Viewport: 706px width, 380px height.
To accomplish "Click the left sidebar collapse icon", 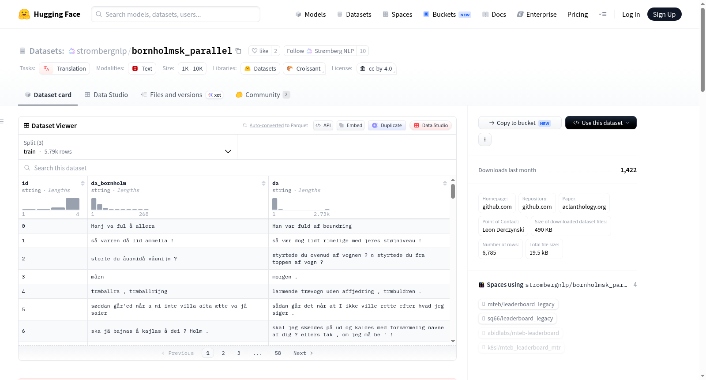I will click(x=2, y=121).
